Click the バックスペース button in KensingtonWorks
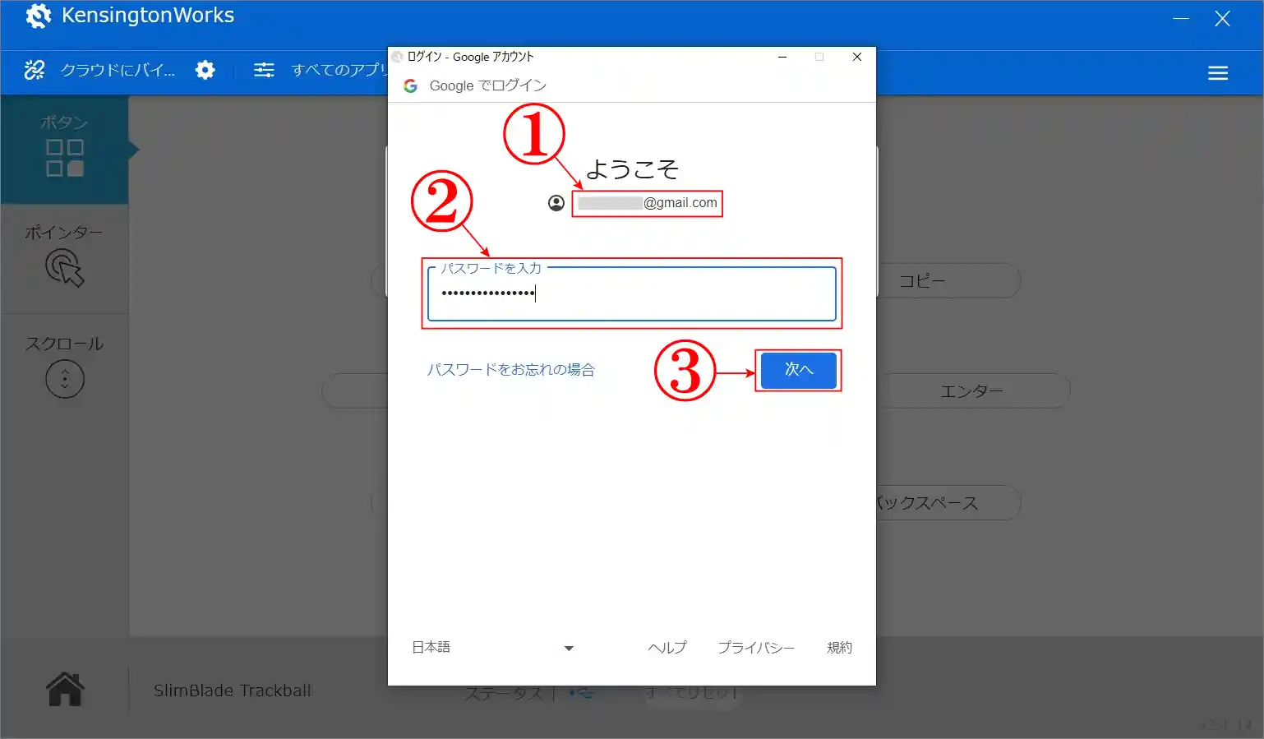This screenshot has height=739, width=1264. 948,503
